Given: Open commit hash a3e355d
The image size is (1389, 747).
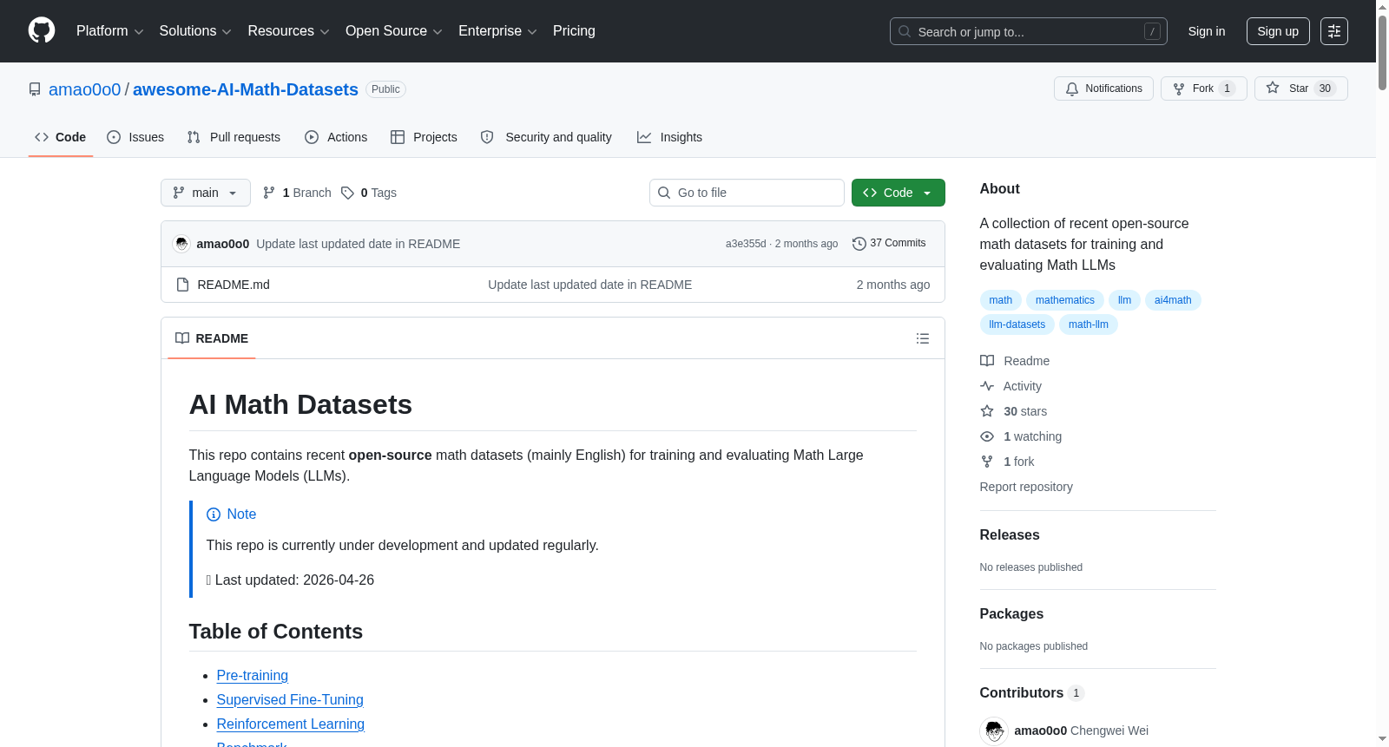Looking at the screenshot, I should (x=746, y=244).
